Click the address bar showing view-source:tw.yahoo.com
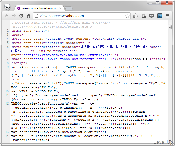This screenshot has height=146, width=175. 82,16
